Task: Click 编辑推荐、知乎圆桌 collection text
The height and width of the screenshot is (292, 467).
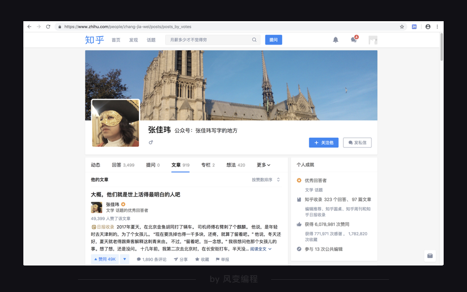Action: 338,212
